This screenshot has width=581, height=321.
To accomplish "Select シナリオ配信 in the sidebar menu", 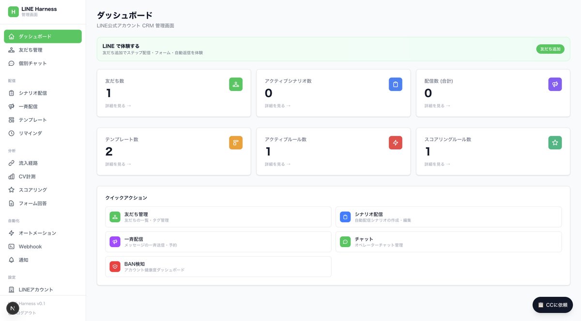I will tap(43, 93).
